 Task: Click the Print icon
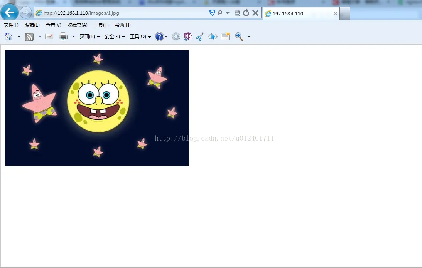(63, 37)
